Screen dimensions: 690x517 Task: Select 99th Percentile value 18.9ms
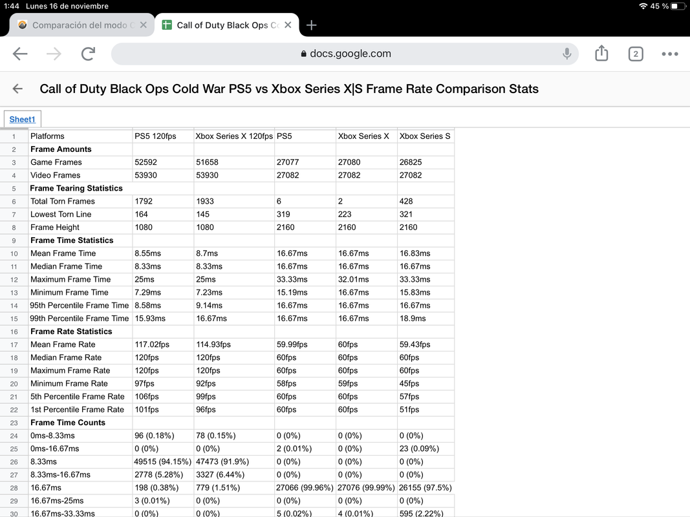click(426, 319)
